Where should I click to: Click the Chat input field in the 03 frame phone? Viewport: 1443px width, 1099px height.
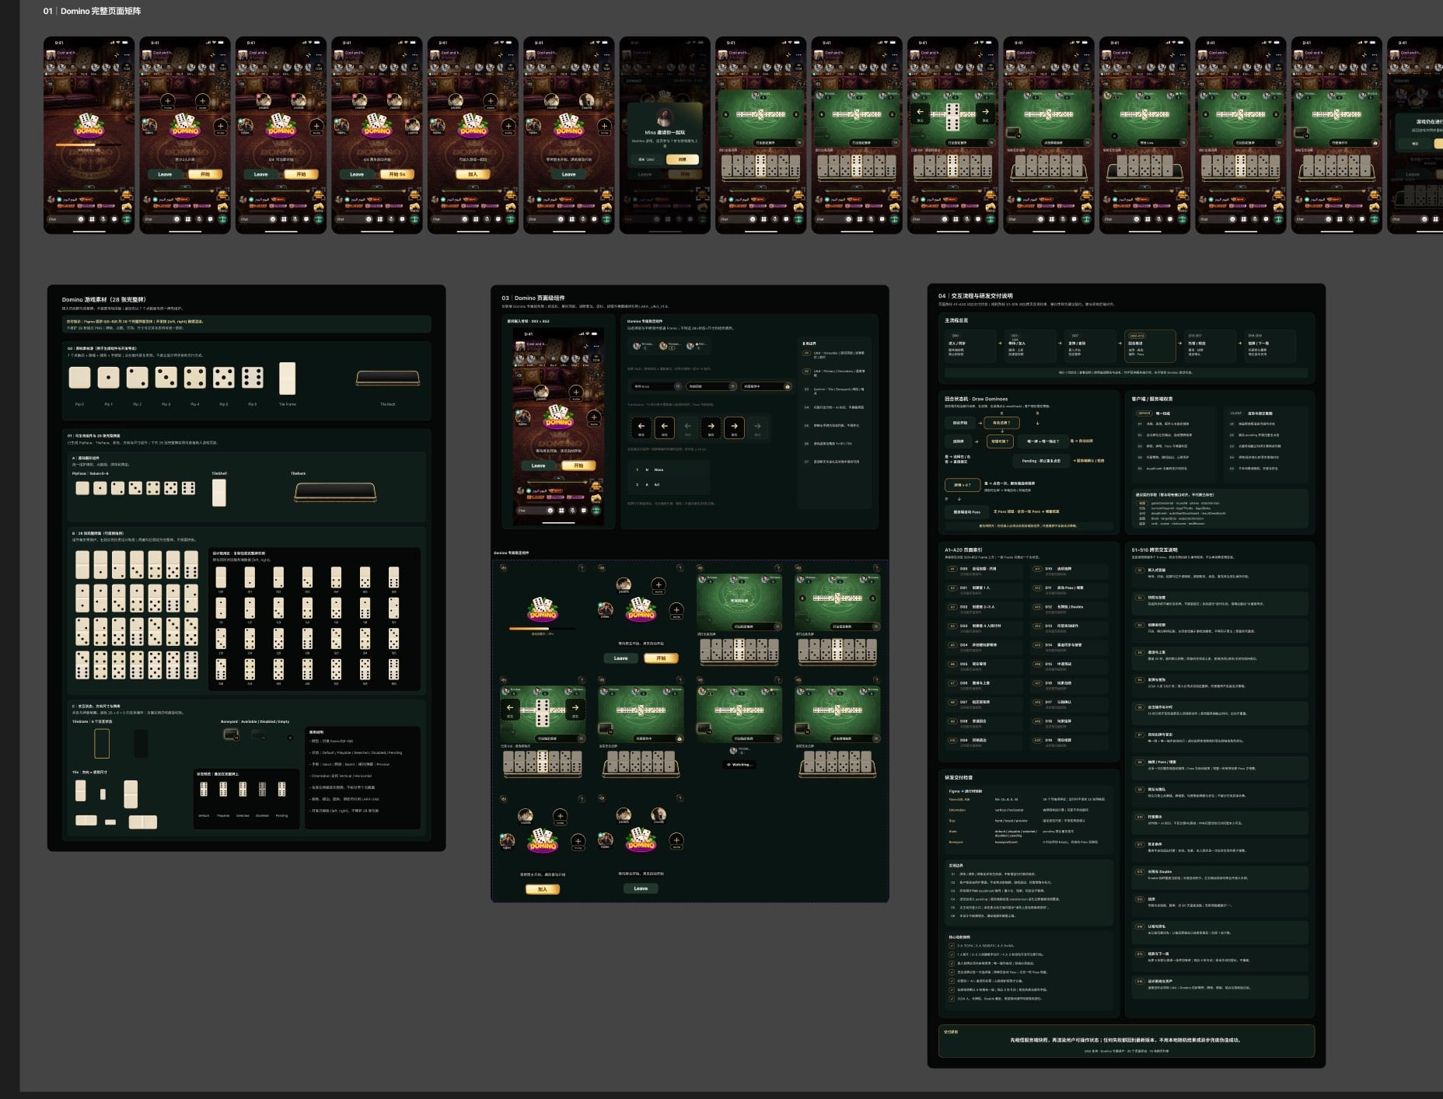pyautogui.click(x=536, y=510)
